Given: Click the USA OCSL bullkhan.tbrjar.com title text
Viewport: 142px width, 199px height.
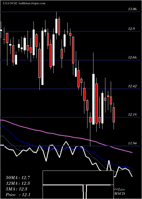Looking at the screenshot, I should [24, 3].
